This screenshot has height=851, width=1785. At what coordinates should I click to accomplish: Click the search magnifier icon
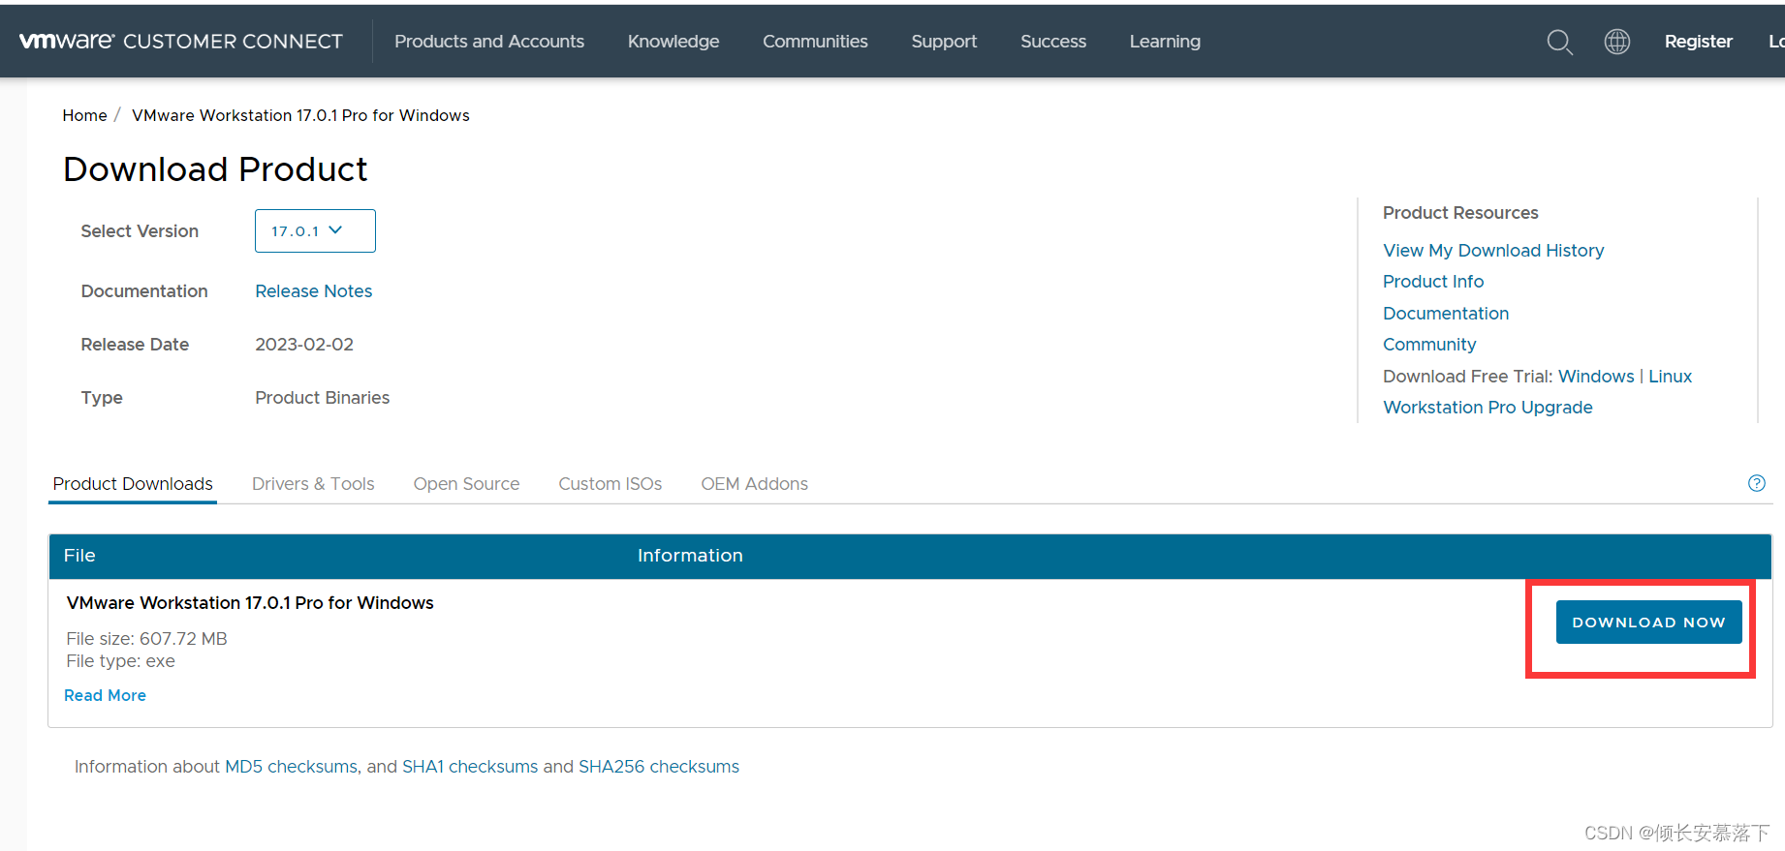coord(1559,42)
